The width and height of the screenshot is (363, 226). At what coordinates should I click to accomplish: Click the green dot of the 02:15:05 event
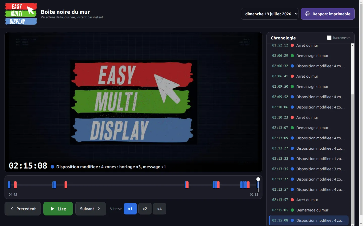[x=292, y=210]
